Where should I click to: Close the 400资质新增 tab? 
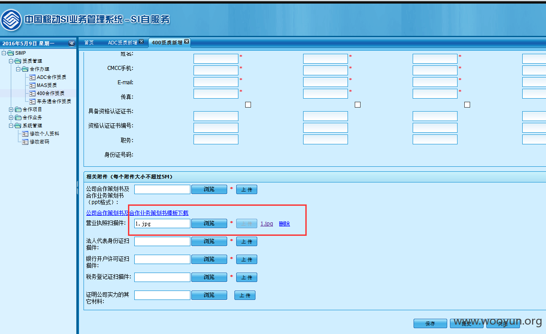tap(187, 42)
